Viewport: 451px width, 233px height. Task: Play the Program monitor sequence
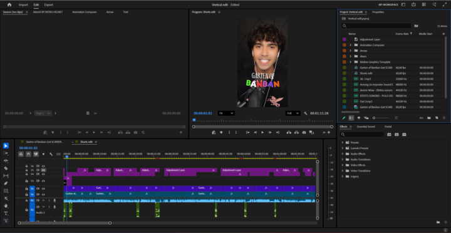pyautogui.click(x=262, y=132)
